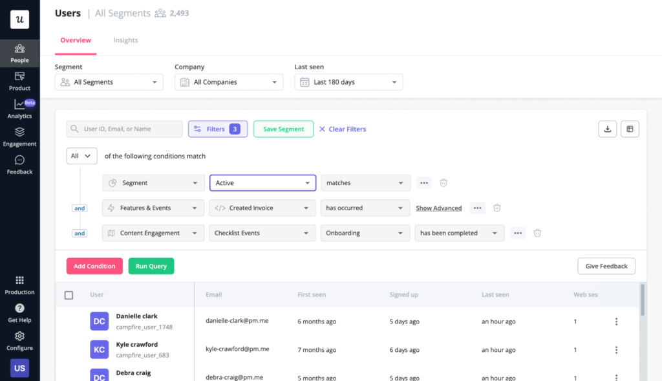Click the download export icon

607,129
